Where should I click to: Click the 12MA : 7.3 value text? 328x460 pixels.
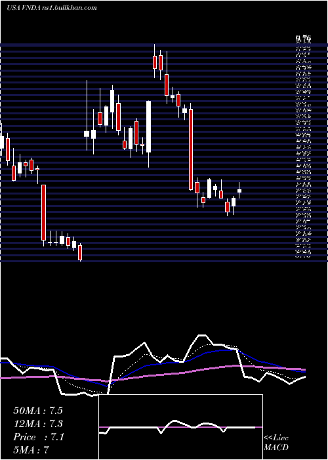click(38, 424)
